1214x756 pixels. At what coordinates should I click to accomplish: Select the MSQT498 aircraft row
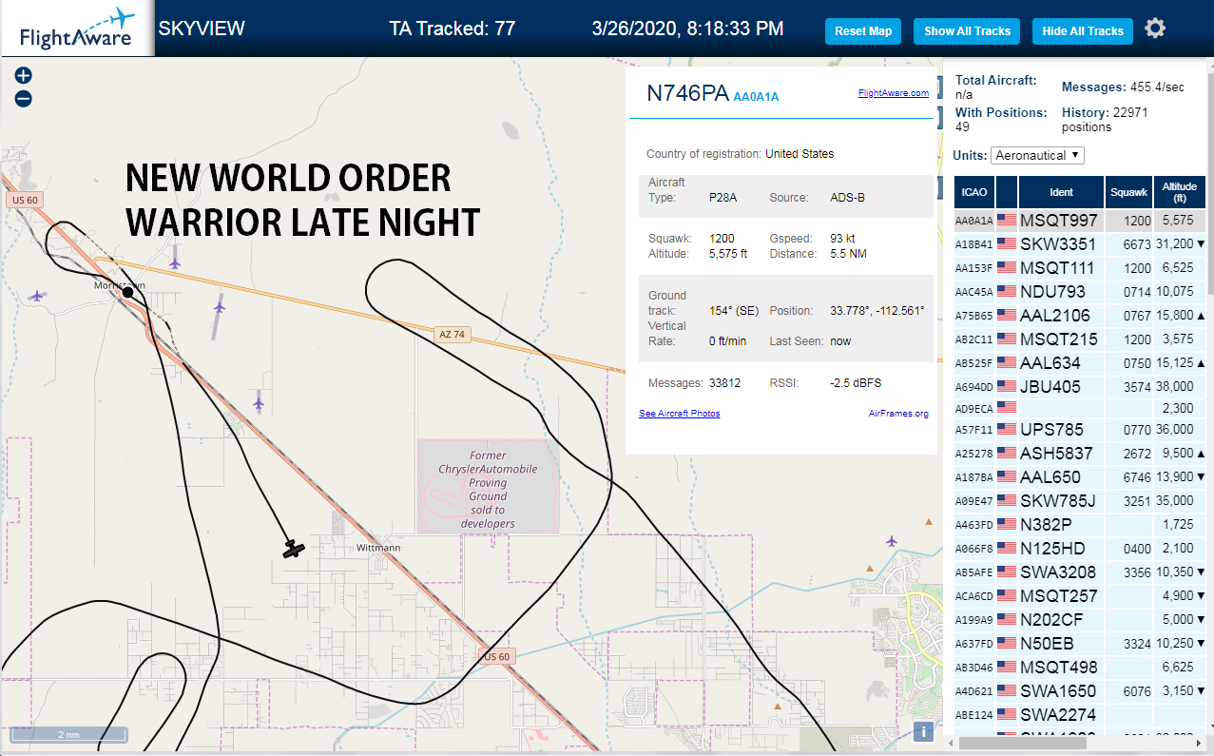[1080, 668]
